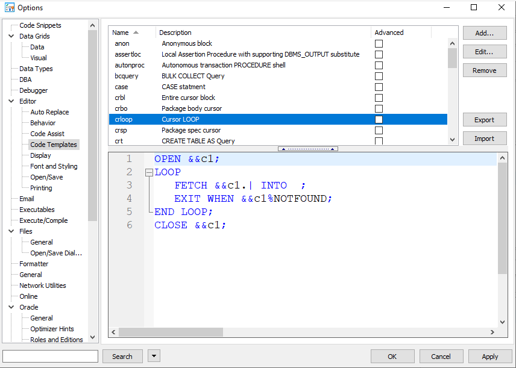Select Network Utilities in tree
This screenshot has height=368, width=516.
click(x=42, y=285)
